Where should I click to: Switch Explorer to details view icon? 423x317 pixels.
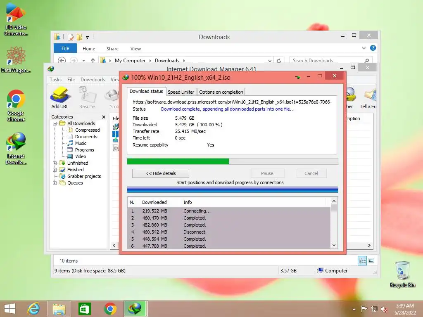pyautogui.click(x=362, y=261)
